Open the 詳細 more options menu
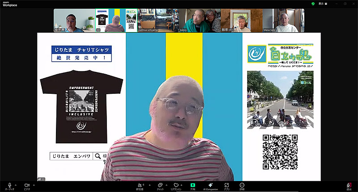 tap(242, 186)
